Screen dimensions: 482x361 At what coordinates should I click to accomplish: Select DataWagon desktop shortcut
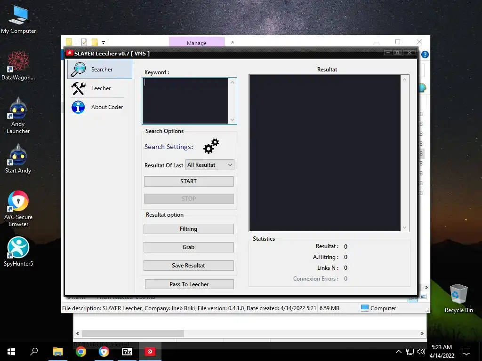18,66
